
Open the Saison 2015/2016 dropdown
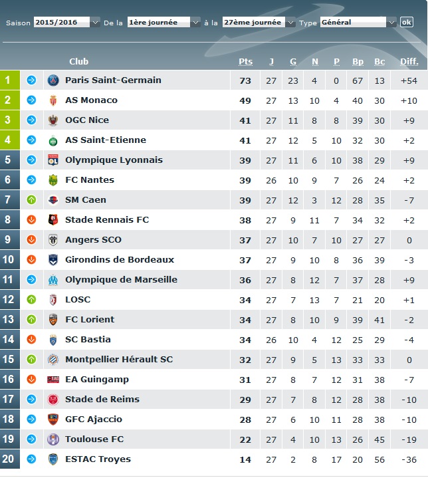[x=66, y=22]
